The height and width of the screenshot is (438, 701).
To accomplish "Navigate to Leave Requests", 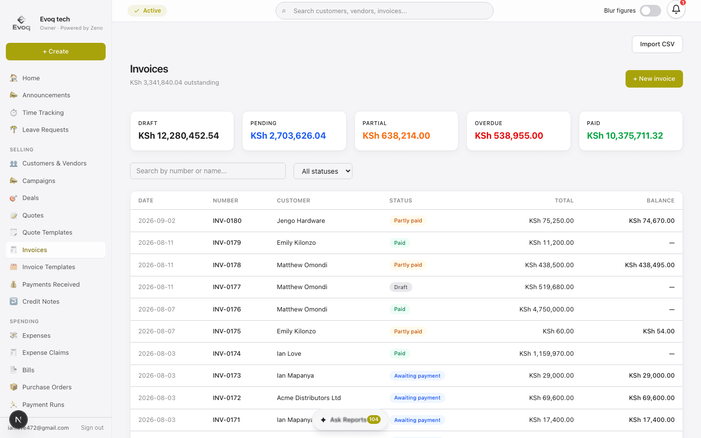I will [x=55, y=130].
